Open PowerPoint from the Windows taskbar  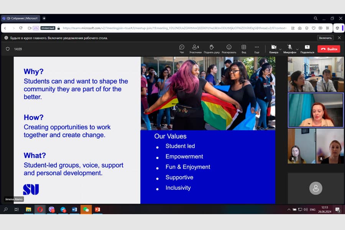tap(97, 209)
